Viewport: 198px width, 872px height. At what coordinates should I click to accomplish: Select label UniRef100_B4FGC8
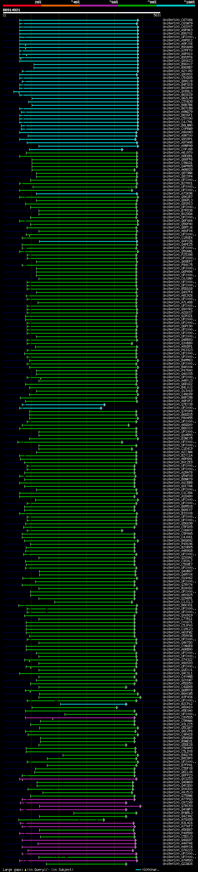click(x=178, y=85)
